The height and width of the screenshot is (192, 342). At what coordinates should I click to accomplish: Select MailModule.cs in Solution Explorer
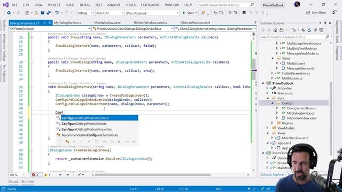click(x=292, y=78)
